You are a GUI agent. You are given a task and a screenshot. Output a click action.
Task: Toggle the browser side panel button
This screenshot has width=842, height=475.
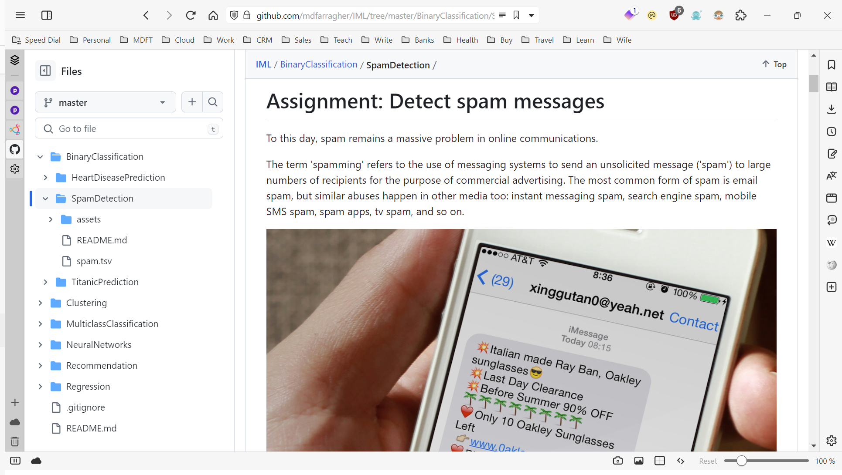[x=47, y=15]
